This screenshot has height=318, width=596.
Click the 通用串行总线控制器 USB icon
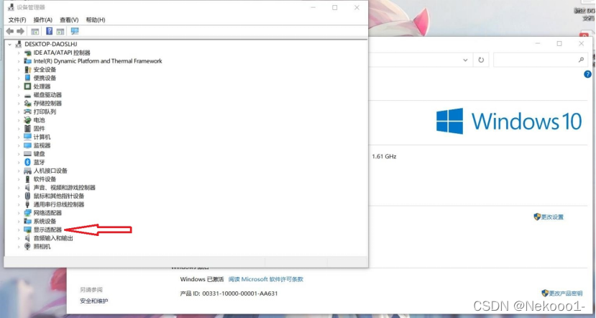[27, 204]
